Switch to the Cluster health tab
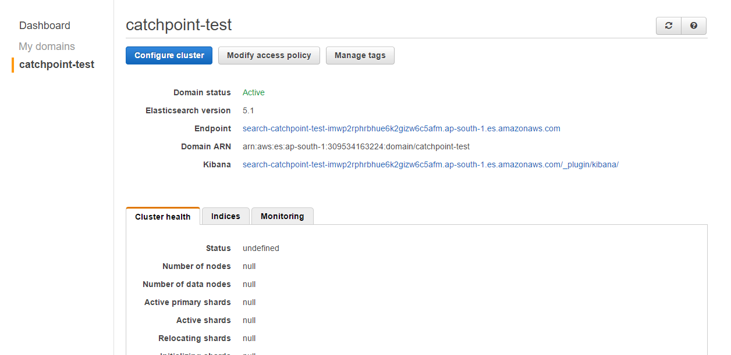Viewport: 731px width, 355px height. 163,217
